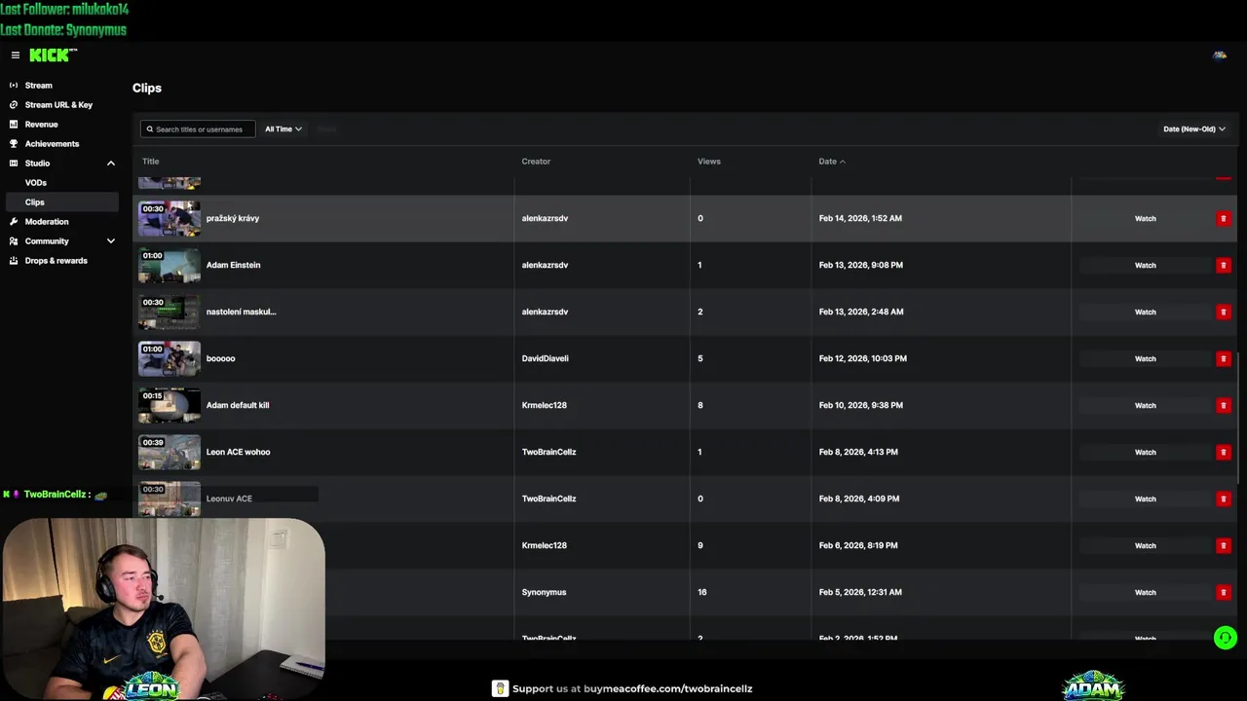This screenshot has width=1247, height=701.
Task: Go to Moderation in the sidebar
Action: (47, 222)
